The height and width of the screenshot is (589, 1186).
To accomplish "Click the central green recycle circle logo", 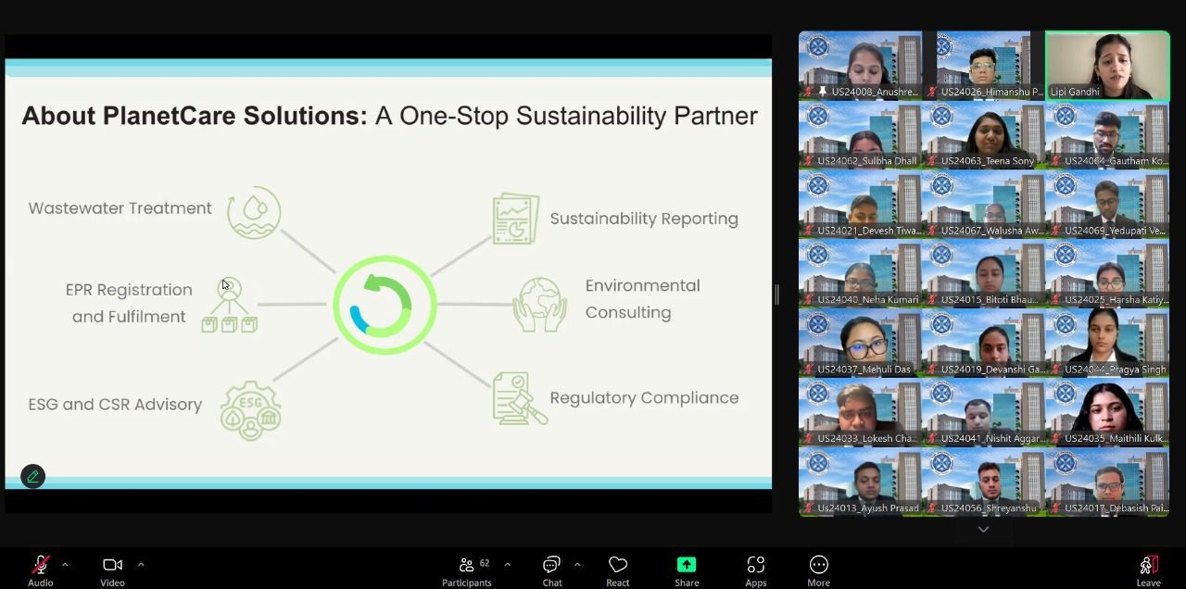I will click(x=385, y=305).
